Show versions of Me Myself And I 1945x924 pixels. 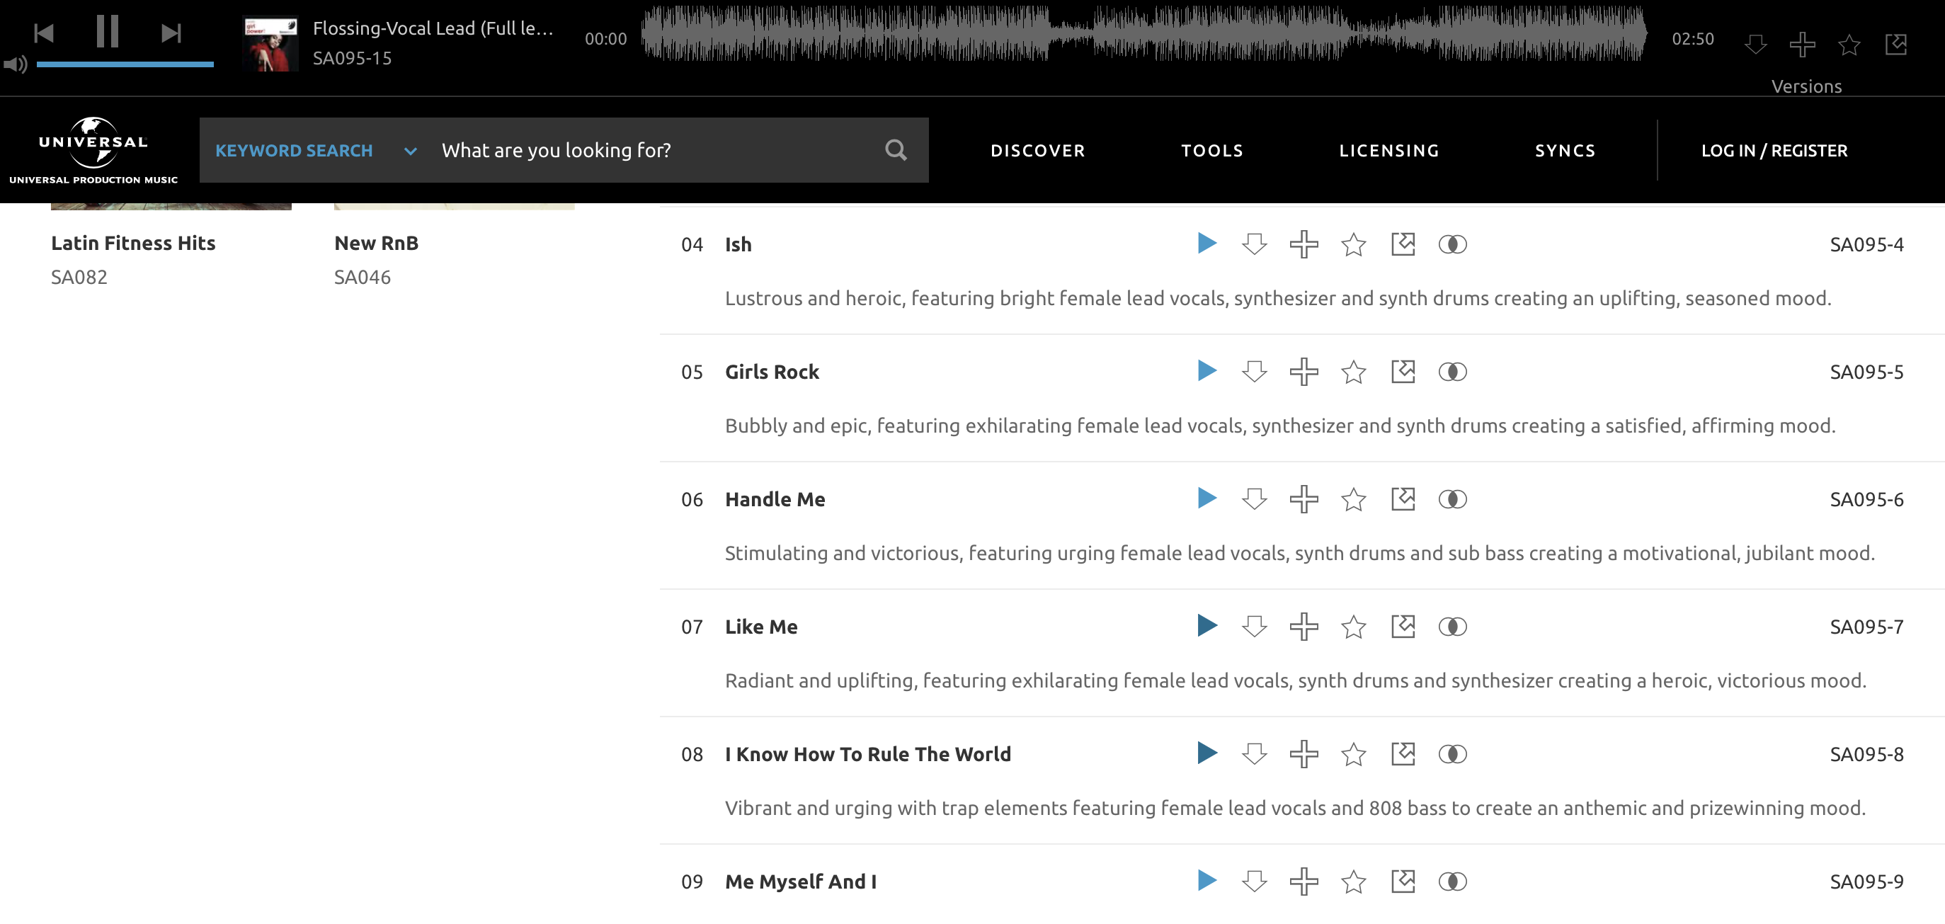(1452, 881)
